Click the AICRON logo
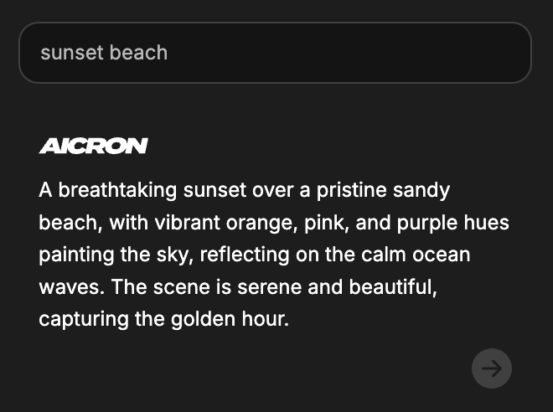The image size is (553, 412). click(93, 147)
